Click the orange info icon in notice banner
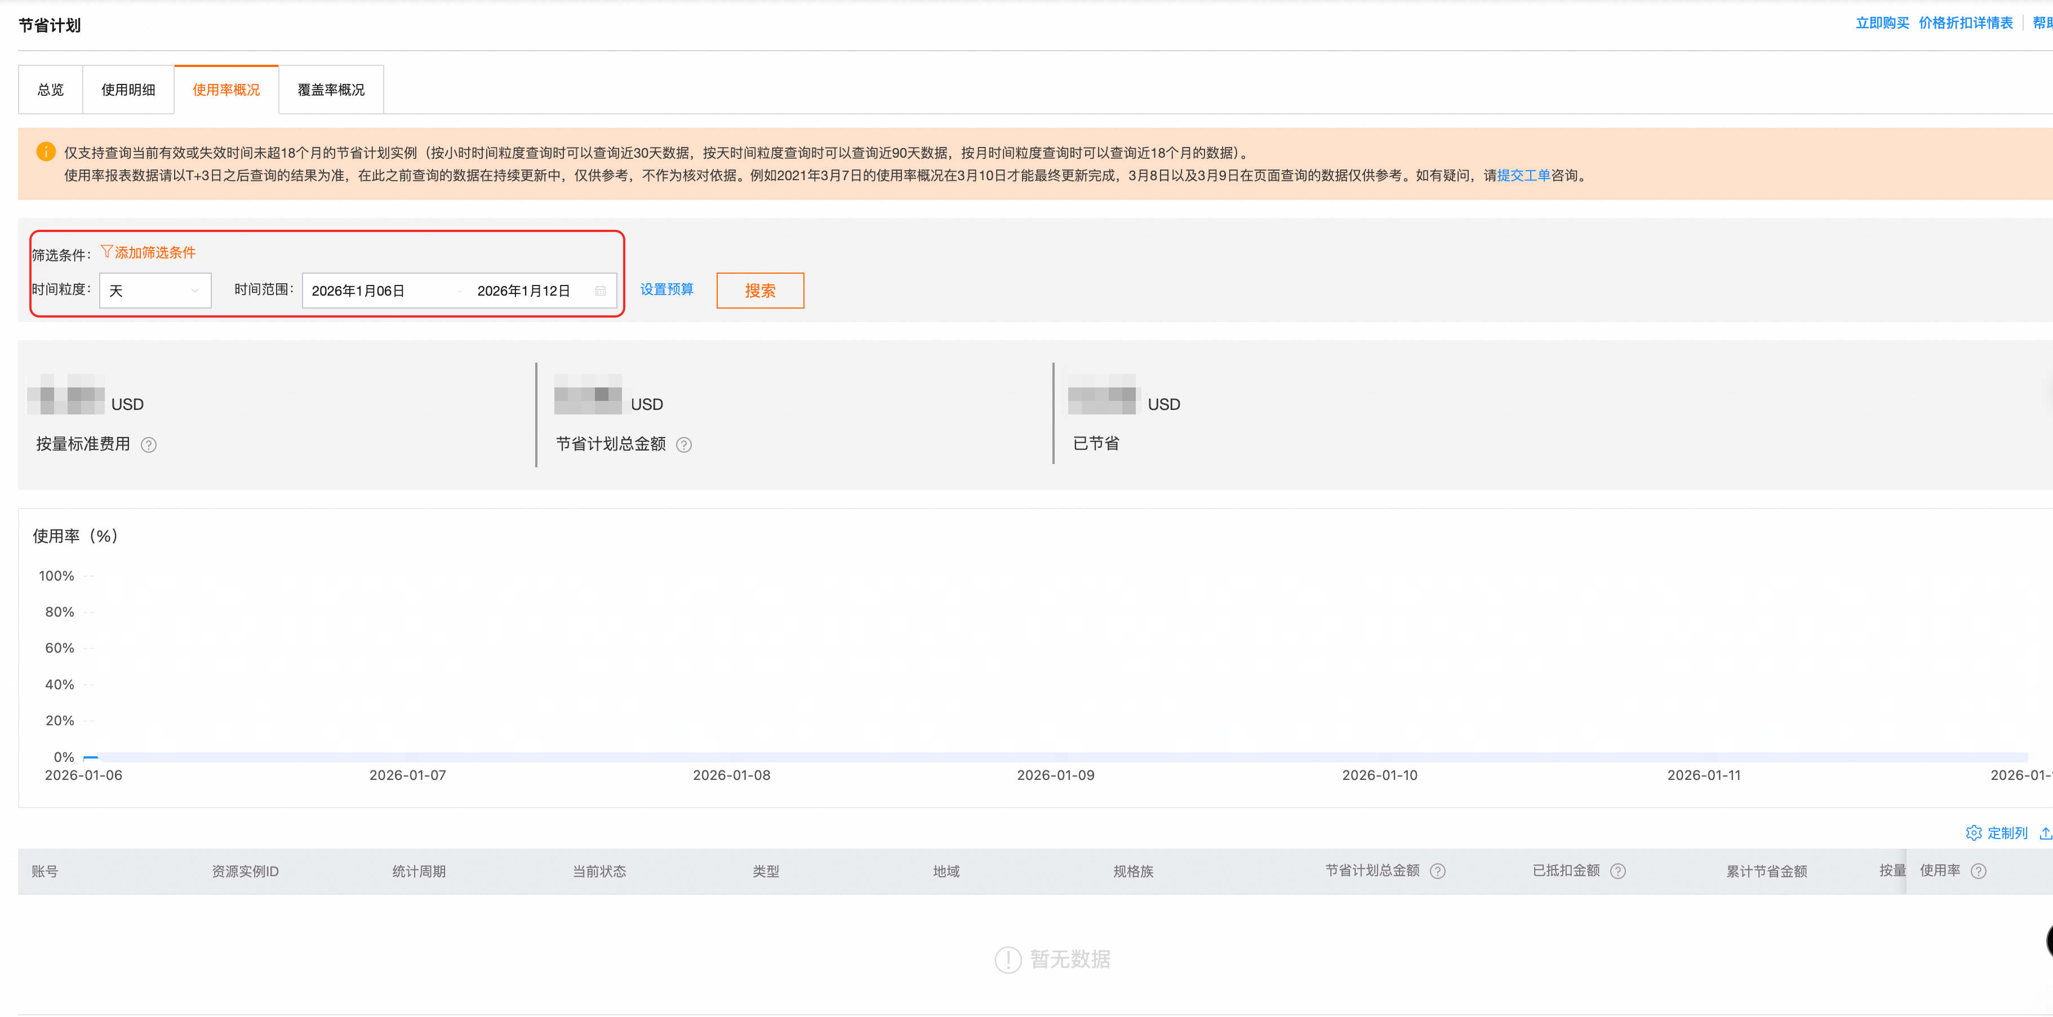This screenshot has height=1017, width=2053. (x=46, y=151)
